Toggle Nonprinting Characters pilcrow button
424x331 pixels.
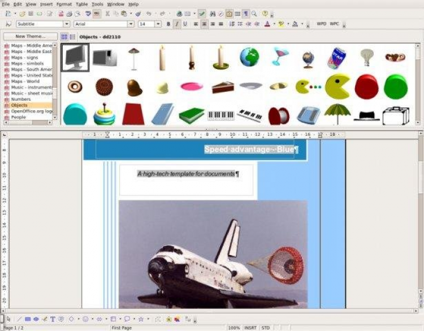click(246, 14)
